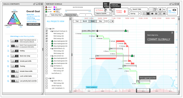The width and height of the screenshot is (183, 98).
Task: Toggle the Include future skills switch
Action: point(15,71)
